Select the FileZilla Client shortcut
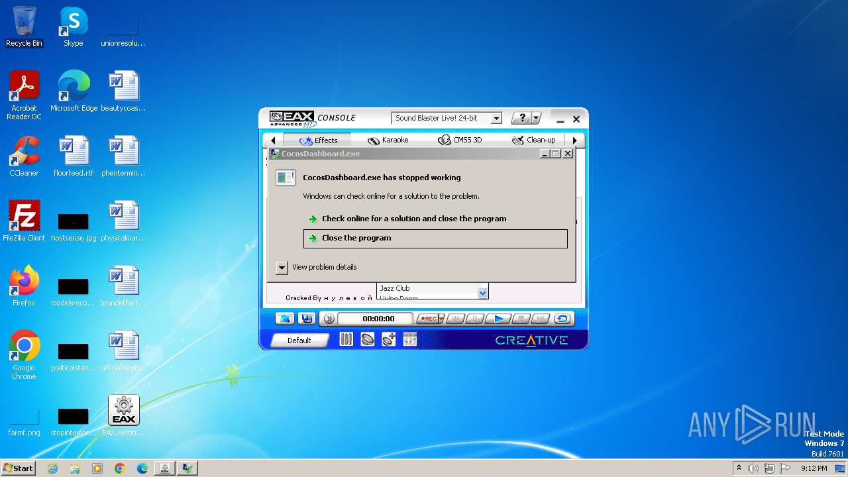The height and width of the screenshot is (477, 848). click(24, 221)
